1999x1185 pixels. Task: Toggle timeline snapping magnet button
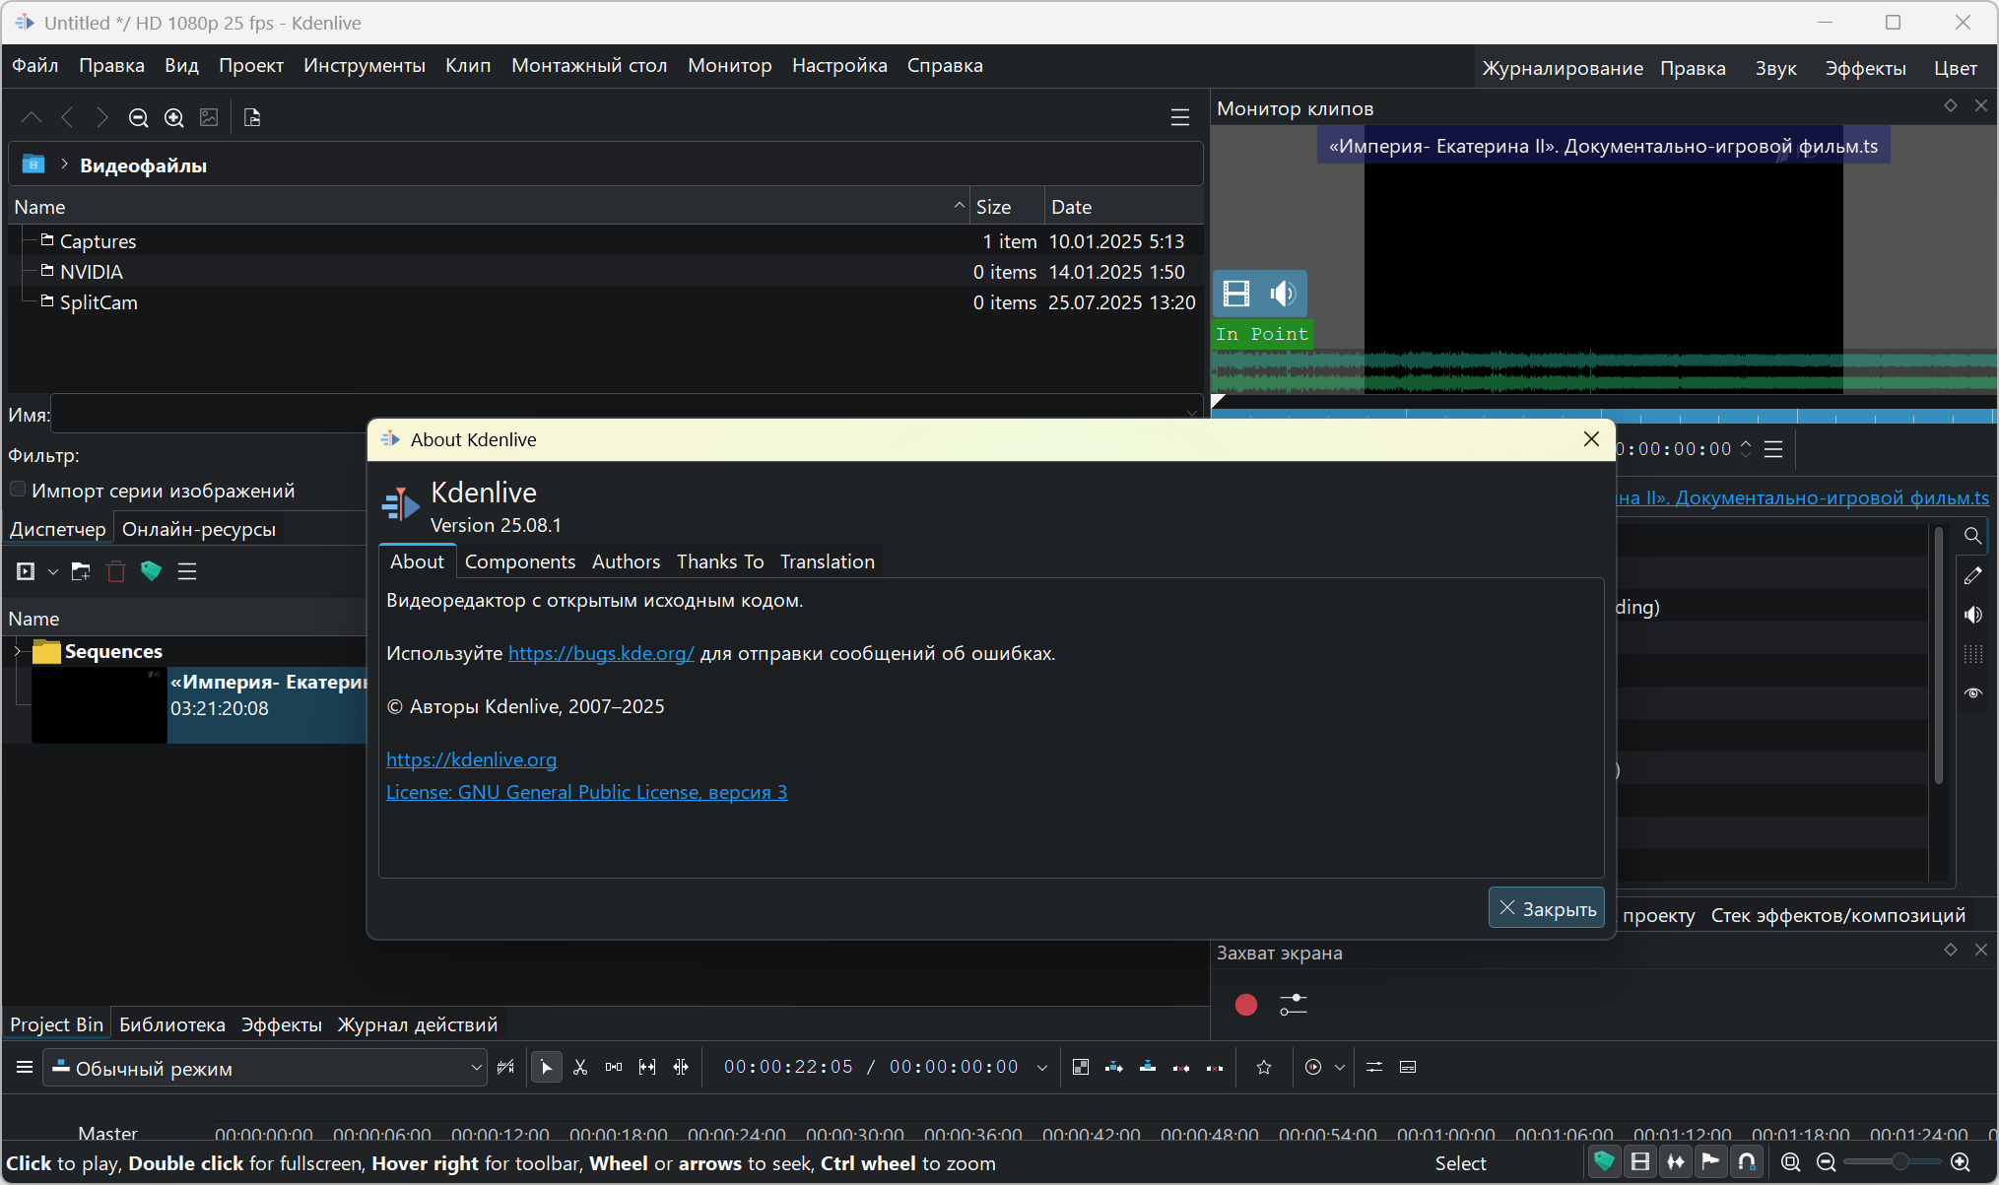(1747, 1162)
